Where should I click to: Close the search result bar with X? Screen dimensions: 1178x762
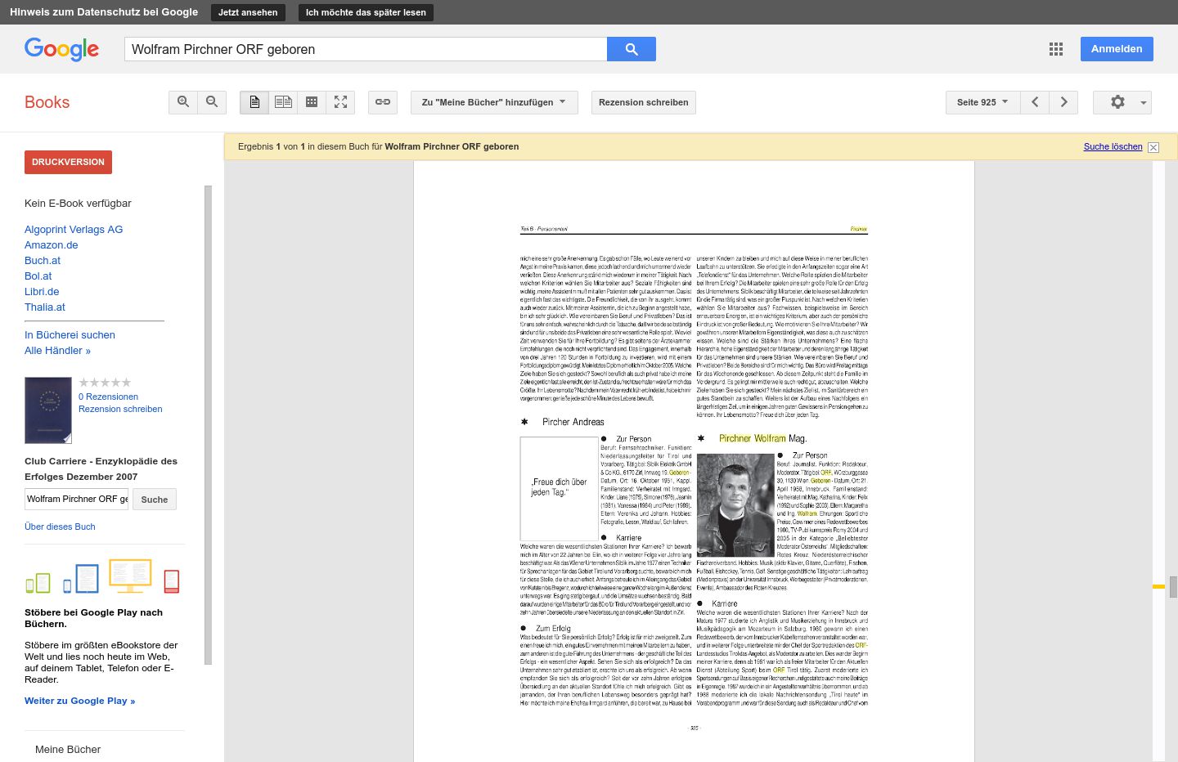pos(1153,147)
